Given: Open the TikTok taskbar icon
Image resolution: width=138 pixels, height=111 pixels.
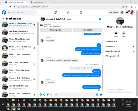Looking at the screenshot, I should [x=19, y=100].
